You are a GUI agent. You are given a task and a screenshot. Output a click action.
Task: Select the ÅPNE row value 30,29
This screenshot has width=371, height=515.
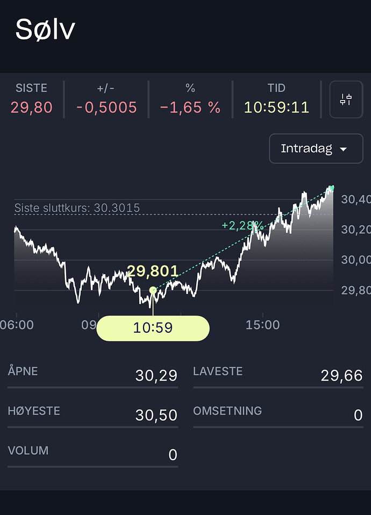pos(156,375)
